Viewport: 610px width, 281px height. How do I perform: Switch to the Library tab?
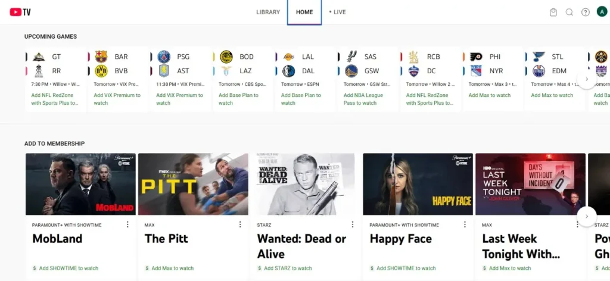[268, 13]
